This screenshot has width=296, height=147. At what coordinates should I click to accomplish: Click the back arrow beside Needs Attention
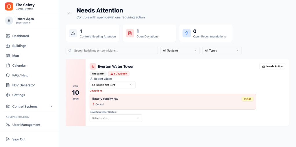(69, 13)
